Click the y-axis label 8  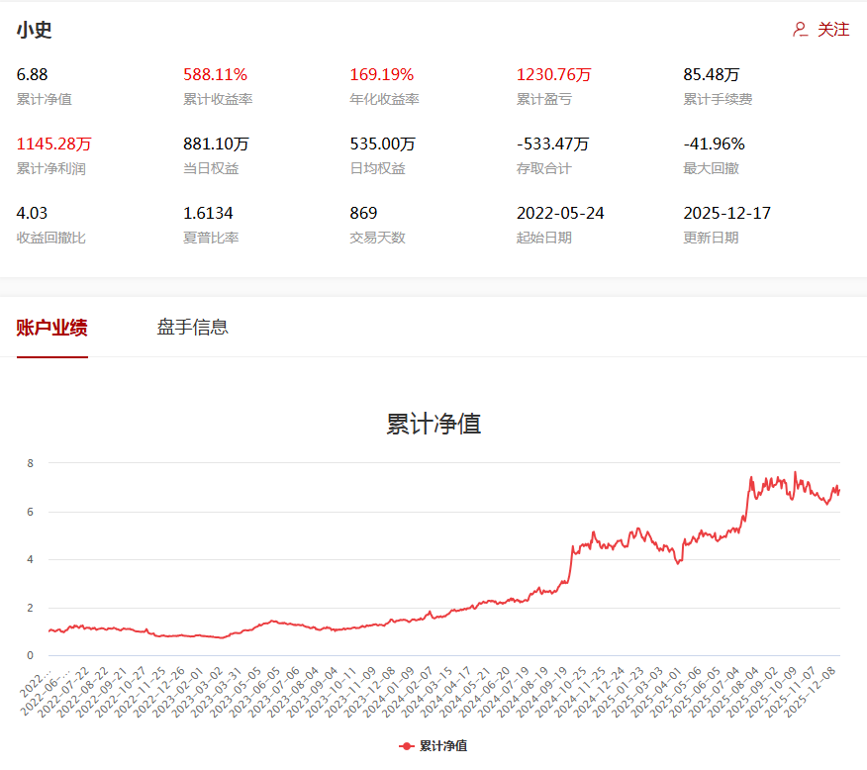point(30,463)
